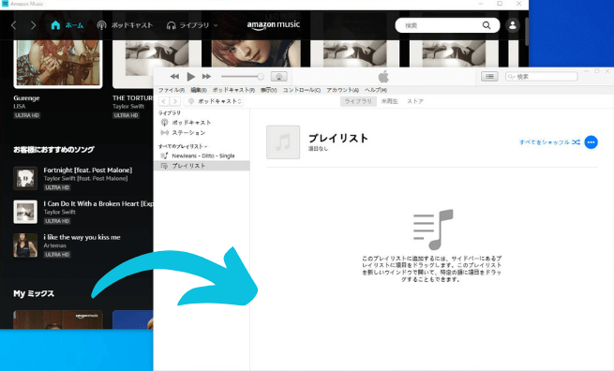This screenshot has height=371, width=614.
Task: Open Fortnight song cover art
Action: tap(25, 178)
